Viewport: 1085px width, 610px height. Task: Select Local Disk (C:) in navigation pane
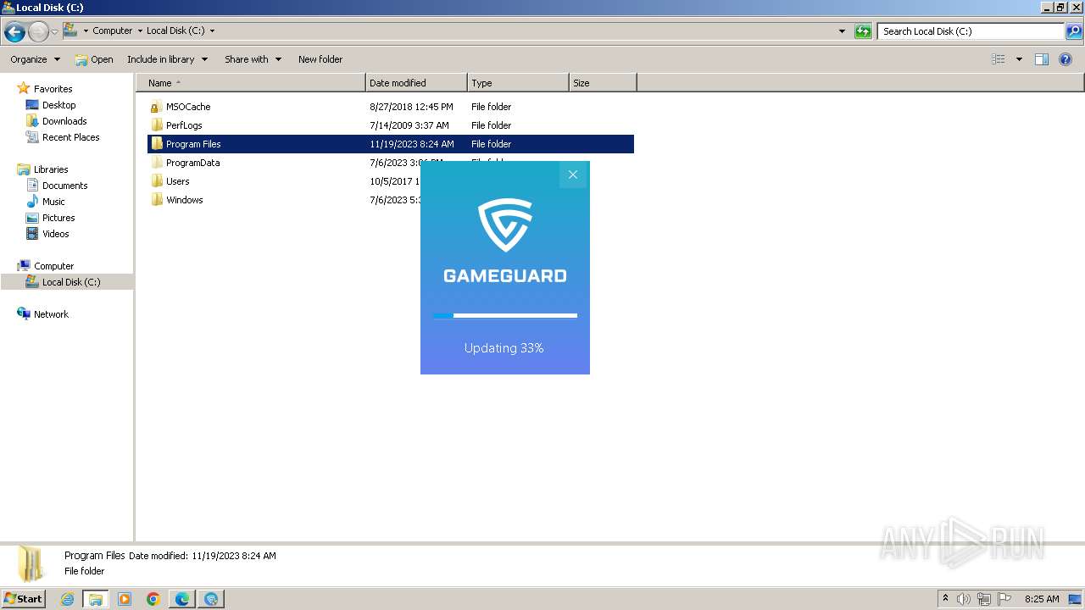[x=67, y=282]
